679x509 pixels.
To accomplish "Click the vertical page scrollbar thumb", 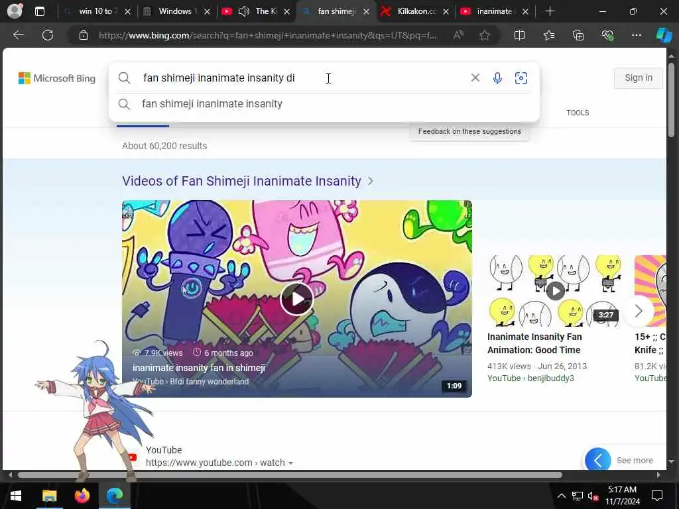I will click(x=671, y=101).
